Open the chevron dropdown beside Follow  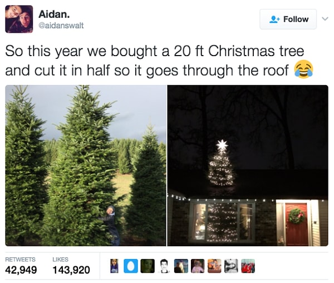pyautogui.click(x=325, y=19)
